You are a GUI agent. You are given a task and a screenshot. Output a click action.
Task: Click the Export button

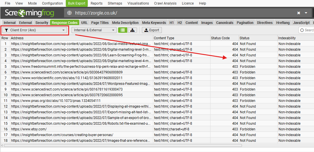tap(152, 30)
